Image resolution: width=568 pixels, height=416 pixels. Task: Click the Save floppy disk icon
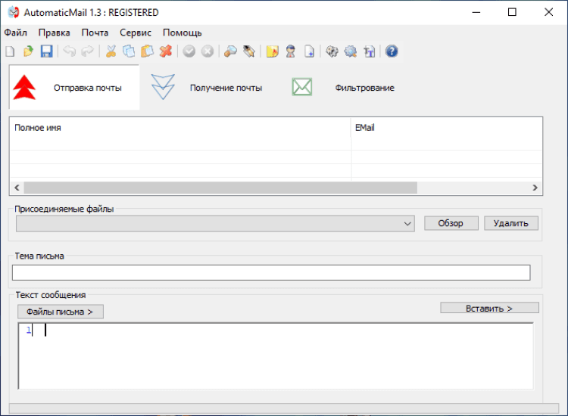coord(46,51)
